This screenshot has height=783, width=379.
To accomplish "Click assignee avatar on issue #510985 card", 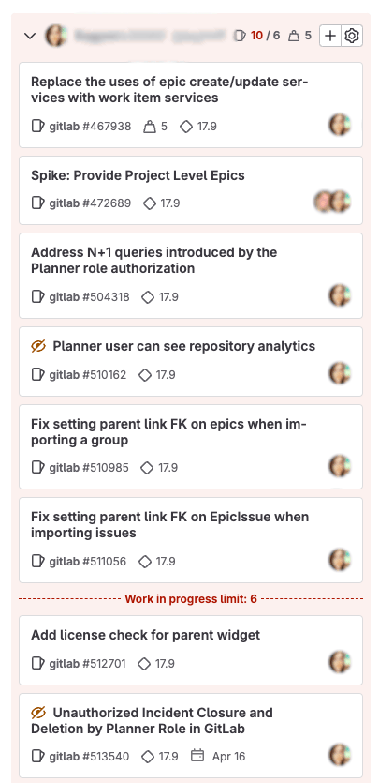I will tap(341, 466).
